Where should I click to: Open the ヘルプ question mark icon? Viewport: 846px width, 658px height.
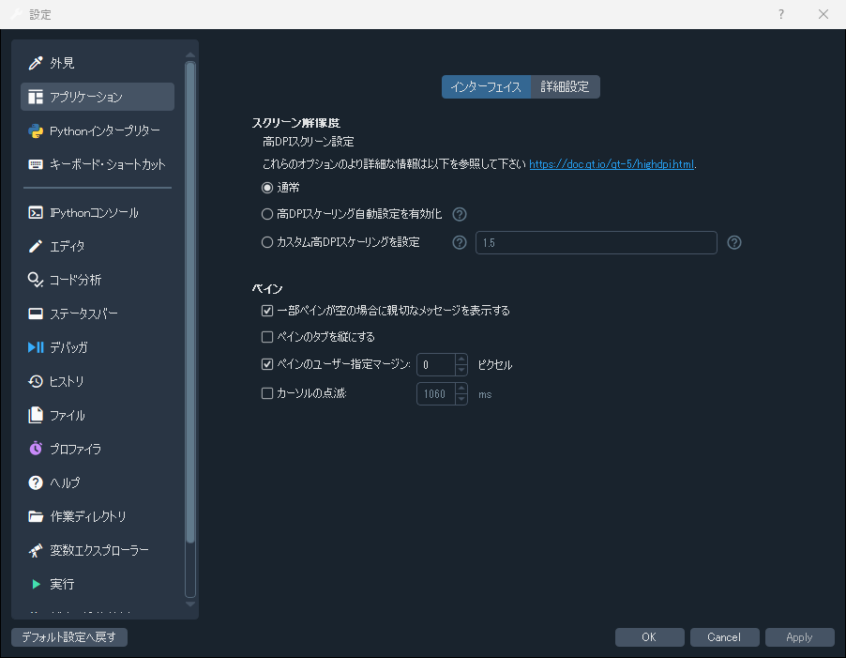coord(36,482)
